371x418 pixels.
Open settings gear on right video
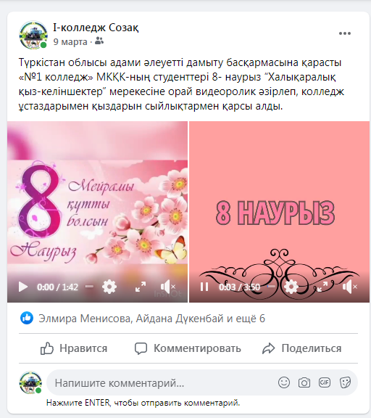point(291,287)
